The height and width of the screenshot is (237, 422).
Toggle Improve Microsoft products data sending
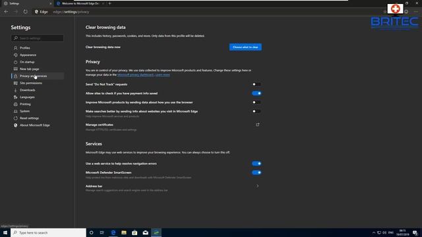[x=256, y=103]
